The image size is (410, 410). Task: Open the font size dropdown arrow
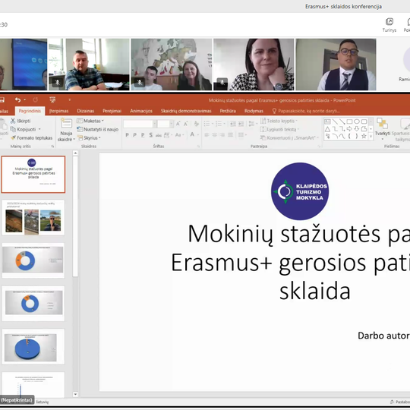172,124
